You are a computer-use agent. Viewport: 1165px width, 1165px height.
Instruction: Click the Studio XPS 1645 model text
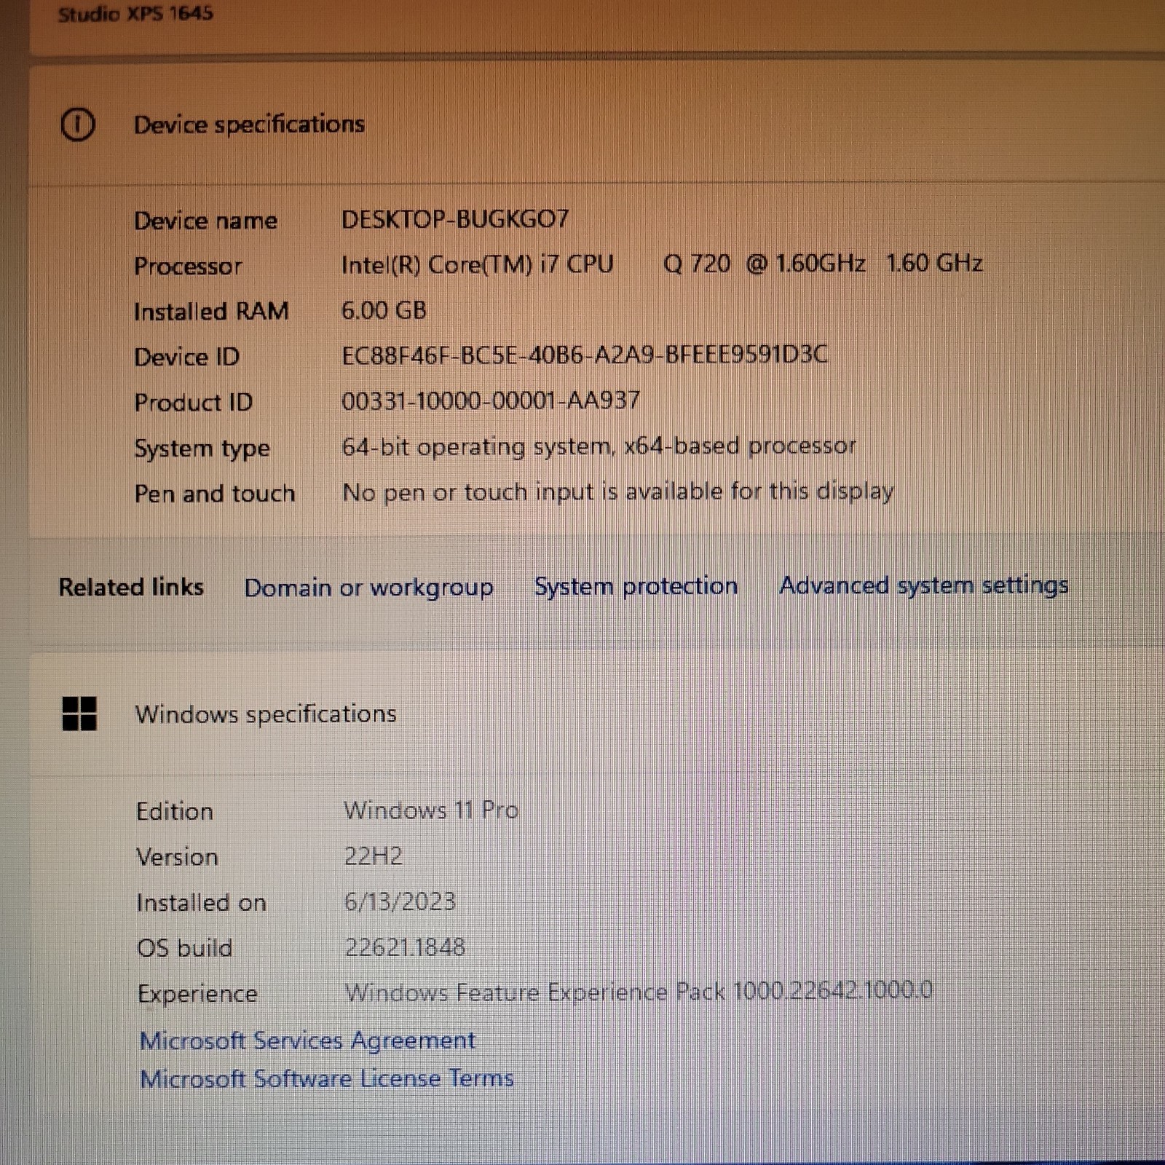[135, 14]
